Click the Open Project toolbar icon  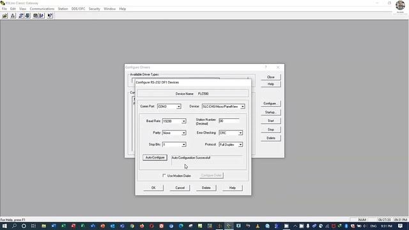[x=4, y=15]
